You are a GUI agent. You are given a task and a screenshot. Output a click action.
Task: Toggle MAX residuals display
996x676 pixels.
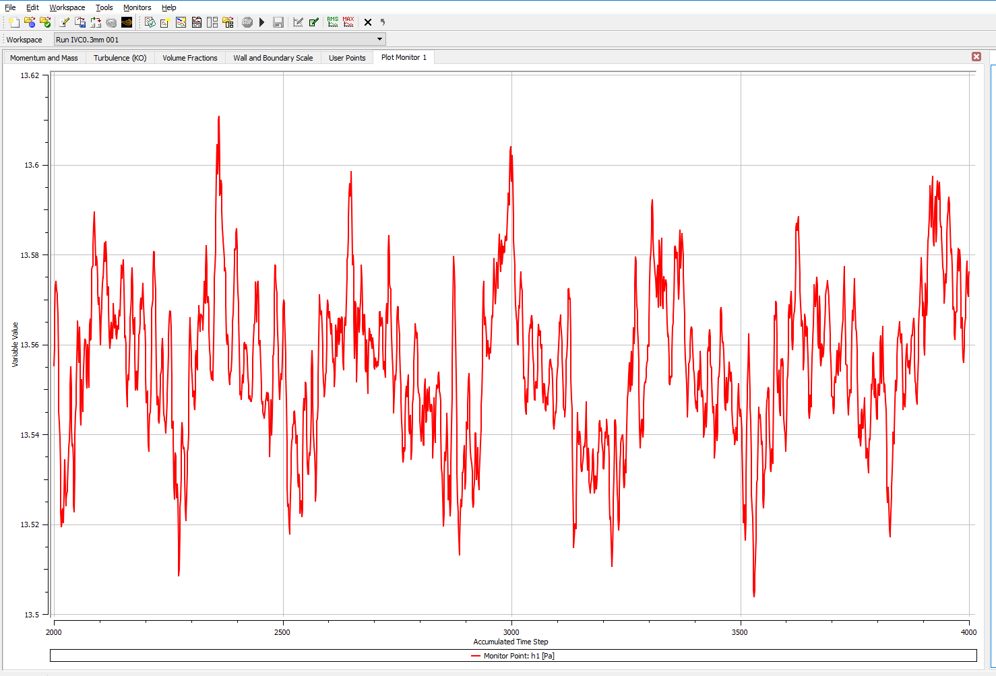point(348,22)
